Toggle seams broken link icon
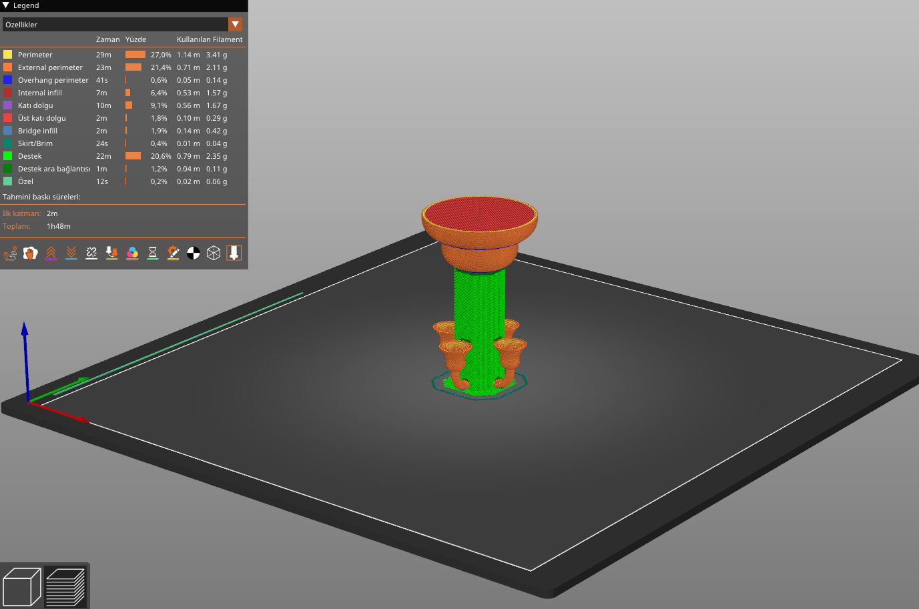 coord(91,253)
